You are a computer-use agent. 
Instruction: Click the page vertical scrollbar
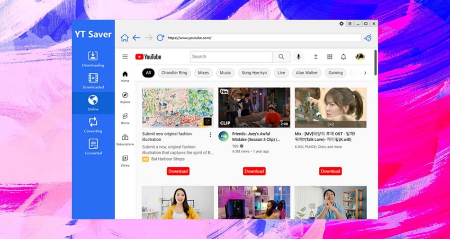[375, 62]
